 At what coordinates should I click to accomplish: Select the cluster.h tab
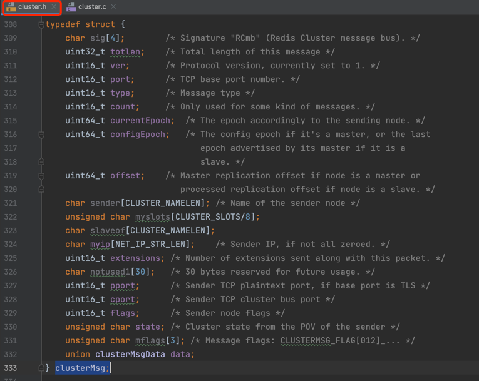(x=32, y=7)
